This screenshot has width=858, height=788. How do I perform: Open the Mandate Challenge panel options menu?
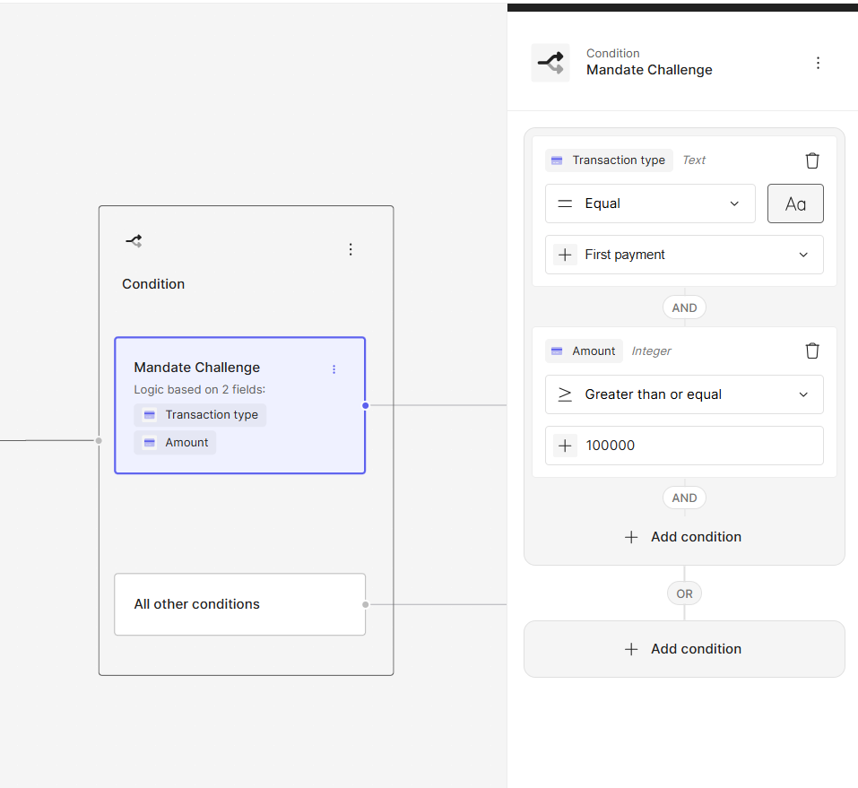click(x=818, y=63)
